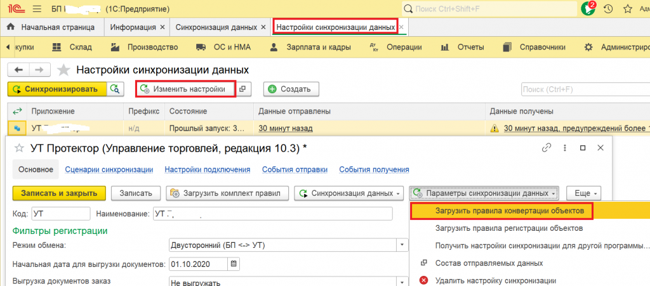Screen dimensions: 650x286
Task: Click the copy icon beside Изменить настройки
Action: (x=243, y=89)
